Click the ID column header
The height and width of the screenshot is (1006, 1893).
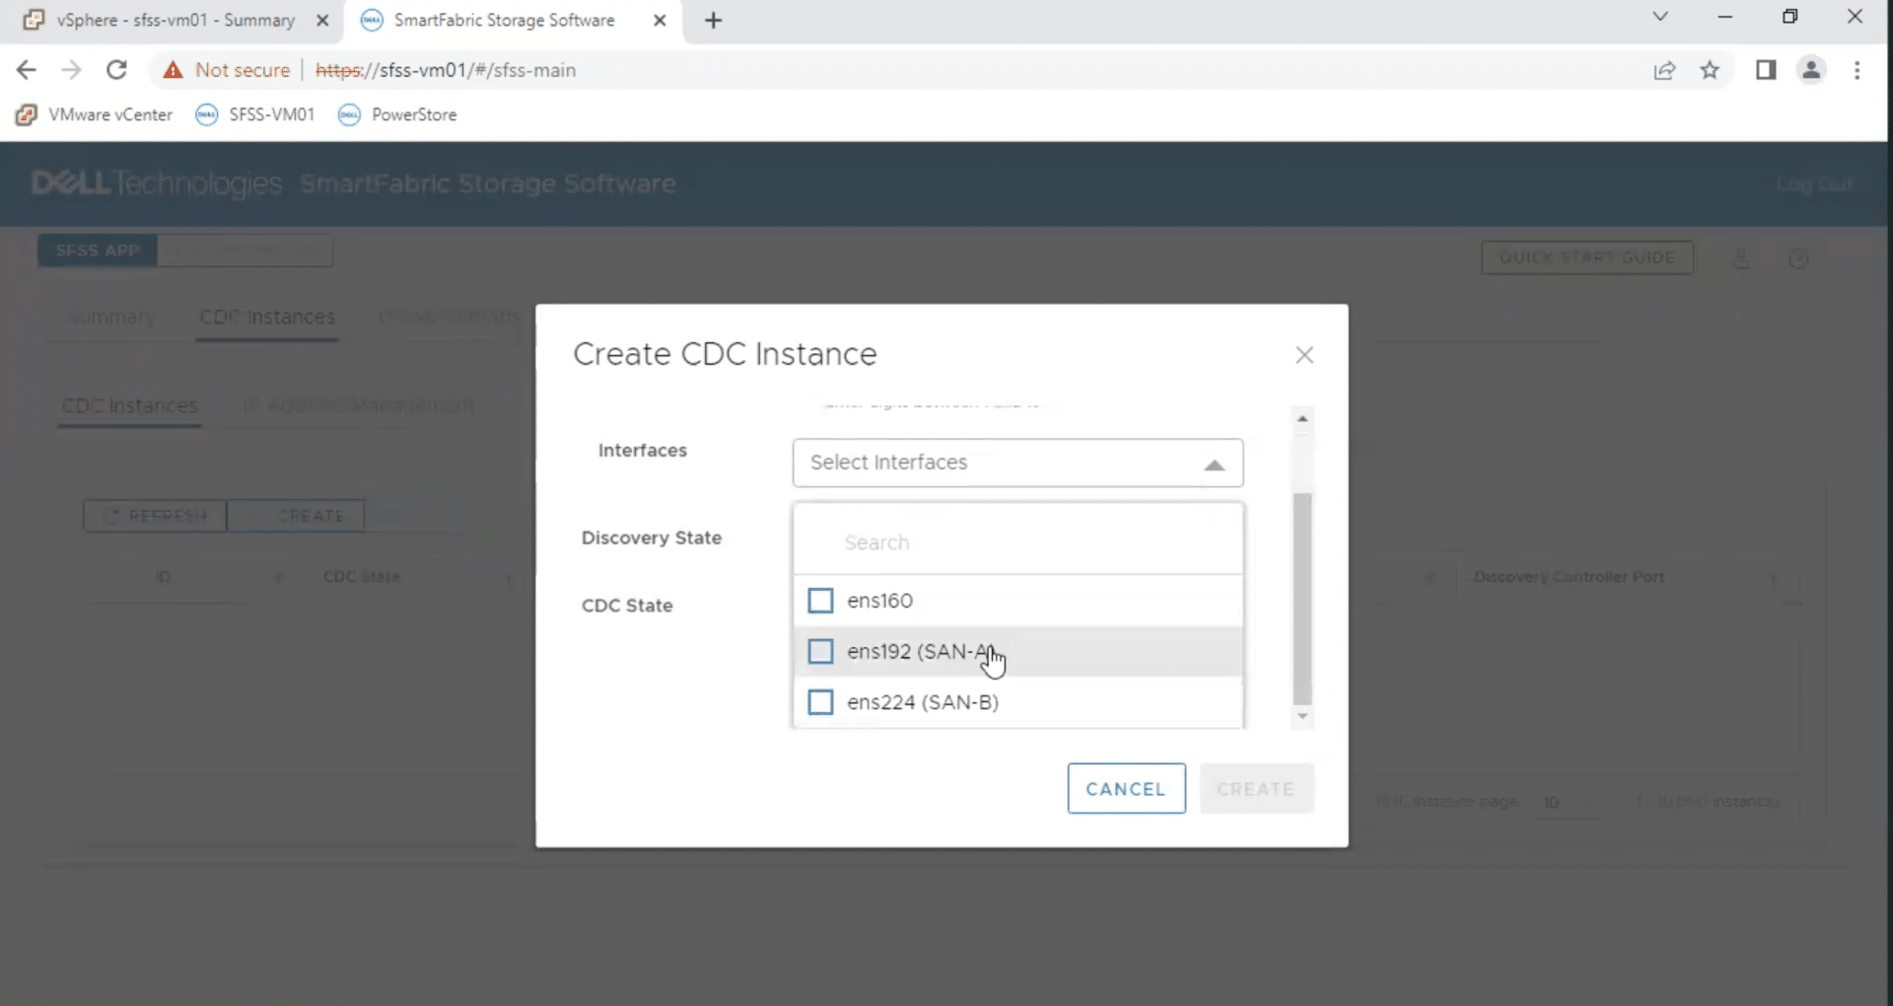tap(163, 577)
